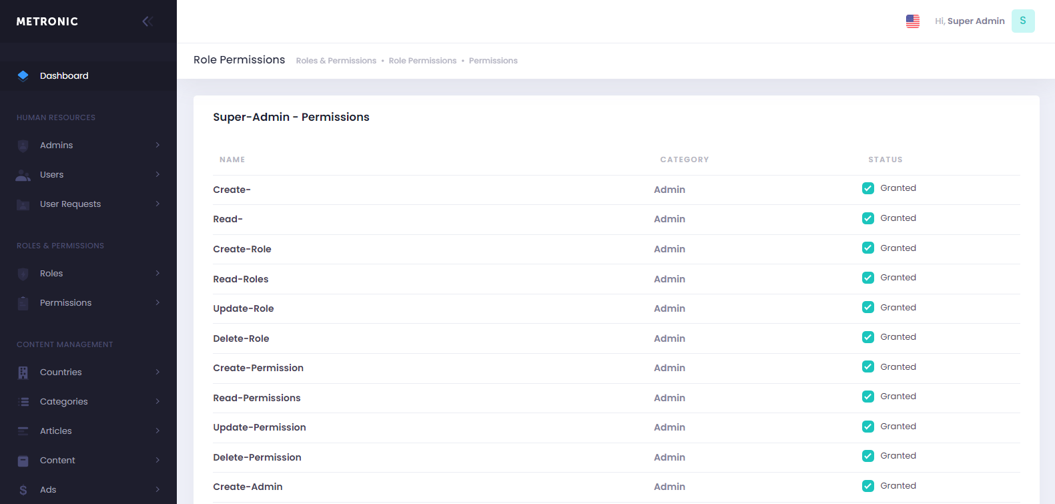Go to Roles & Permissions breadcrumb link
Screen dimensions: 1055x504
336,61
